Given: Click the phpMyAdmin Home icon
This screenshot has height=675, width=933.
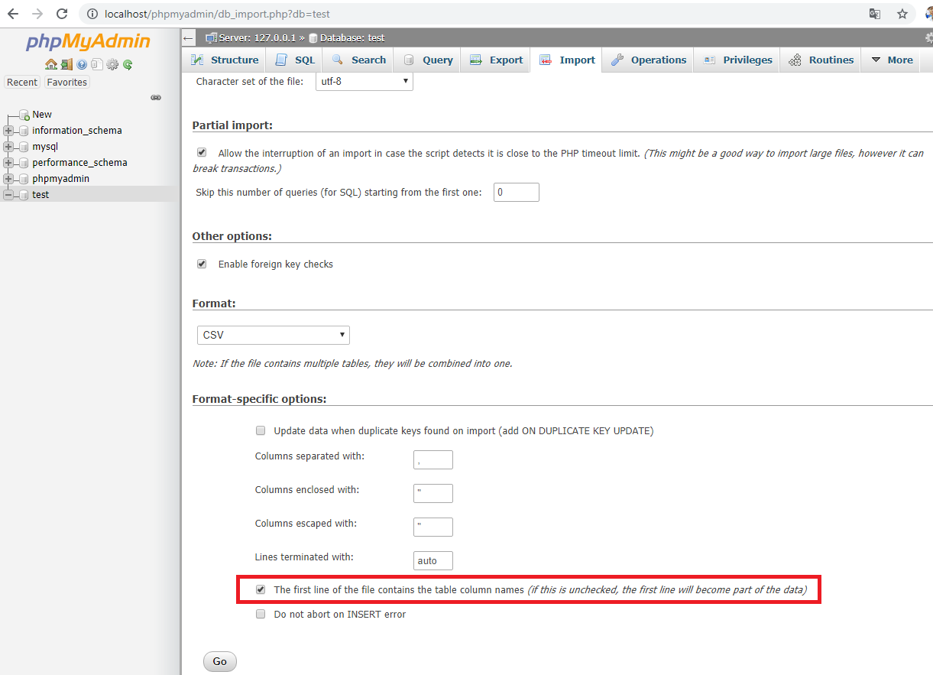Looking at the screenshot, I should [51, 64].
